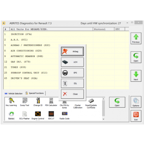The height and width of the screenshot is (144, 144).
Task: Click the upper Open button beside the list
Action: coord(136,57)
